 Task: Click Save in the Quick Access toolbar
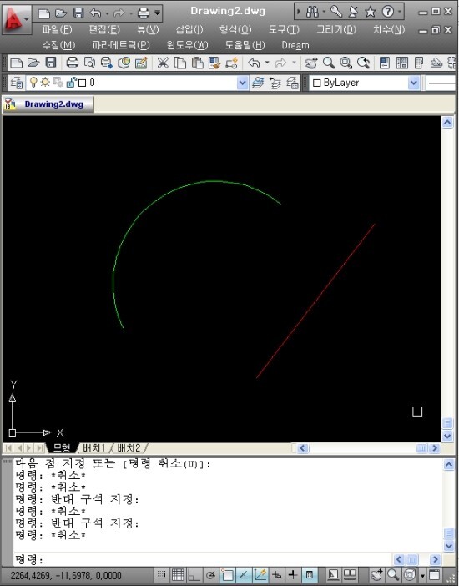click(78, 13)
